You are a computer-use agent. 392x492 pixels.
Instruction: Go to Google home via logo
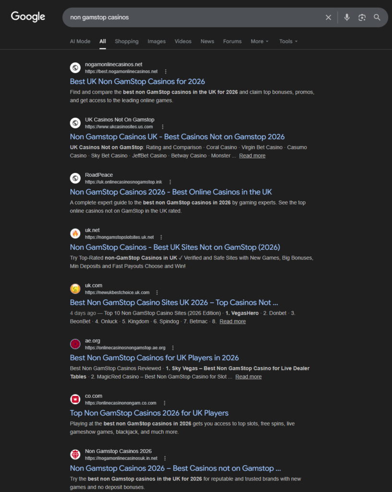pyautogui.click(x=28, y=17)
